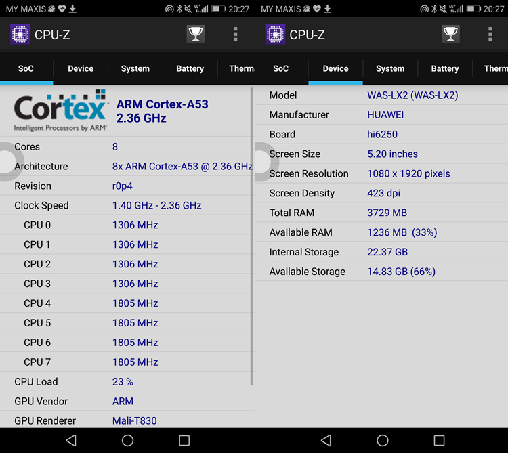Tap MY MAXIS carrier text in left status bar

click(x=26, y=9)
